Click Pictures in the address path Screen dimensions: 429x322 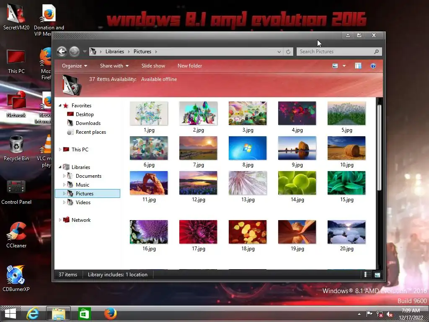tap(142, 52)
